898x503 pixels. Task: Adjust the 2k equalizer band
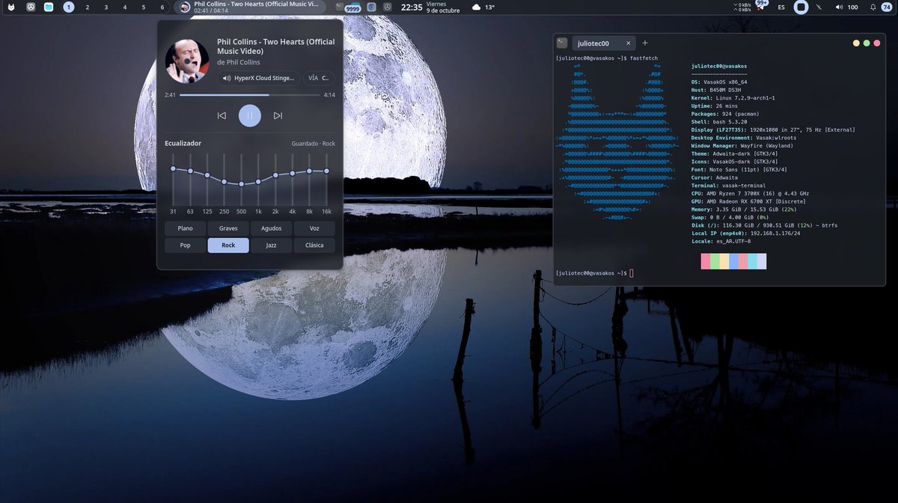point(275,180)
